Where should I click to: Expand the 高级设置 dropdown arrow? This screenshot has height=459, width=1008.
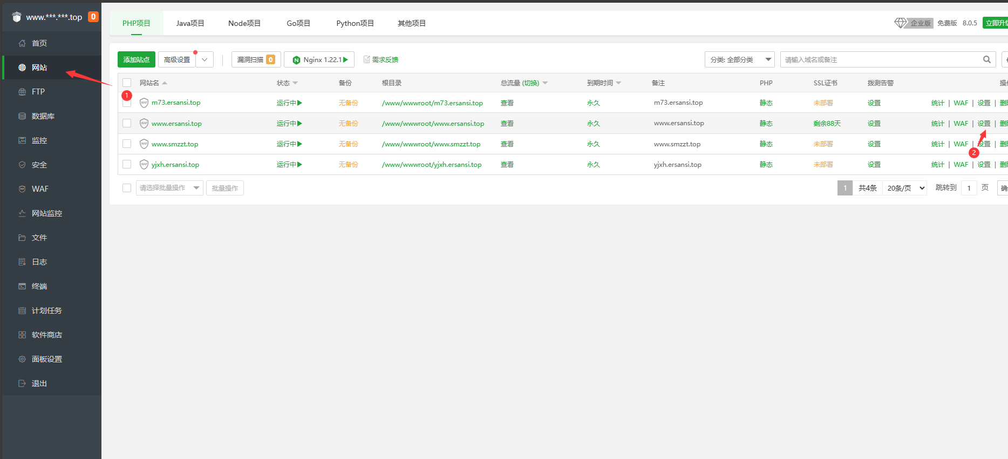pyautogui.click(x=205, y=59)
